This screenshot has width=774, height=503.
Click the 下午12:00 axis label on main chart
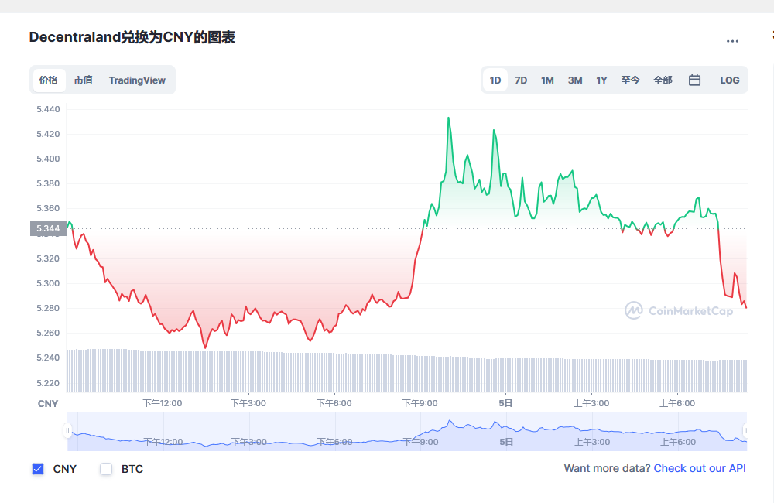click(163, 403)
